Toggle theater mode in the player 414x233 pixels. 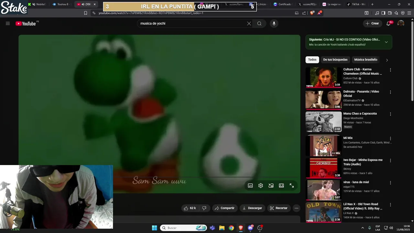pyautogui.click(x=281, y=185)
